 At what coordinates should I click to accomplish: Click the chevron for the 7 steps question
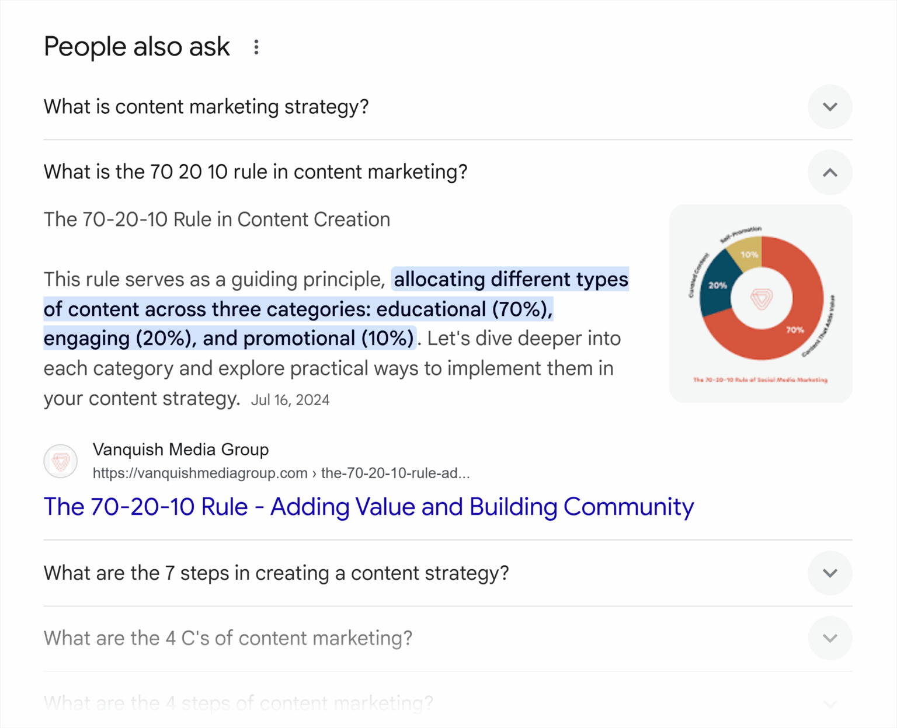click(x=830, y=573)
